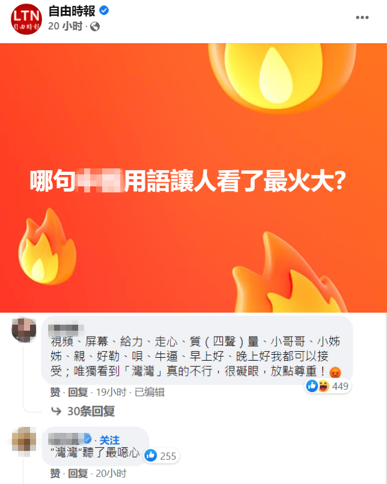Open the 自由時報 page name link

click(72, 11)
